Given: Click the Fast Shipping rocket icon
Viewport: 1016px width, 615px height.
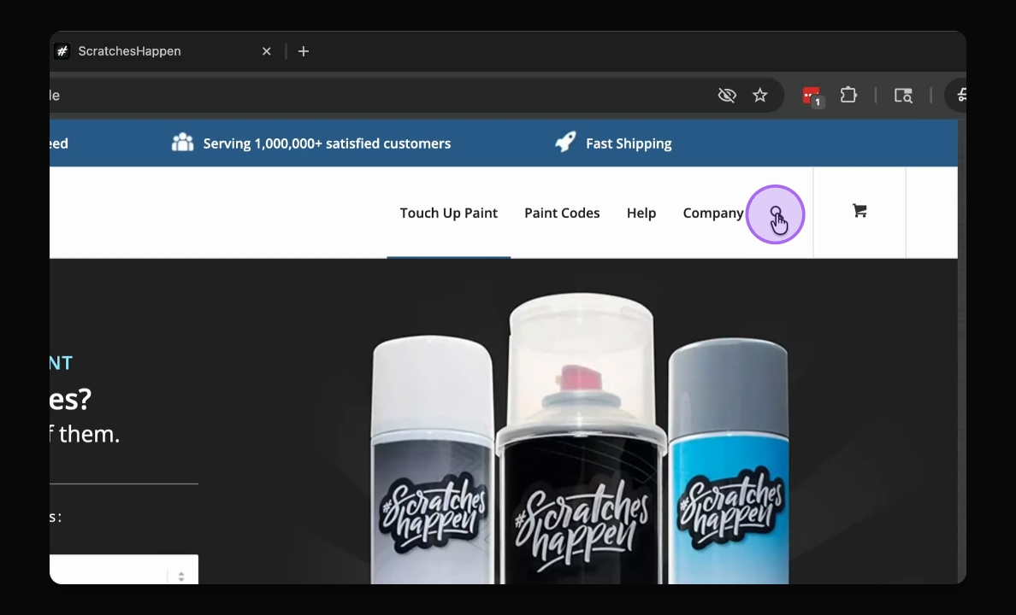Looking at the screenshot, I should [x=565, y=142].
